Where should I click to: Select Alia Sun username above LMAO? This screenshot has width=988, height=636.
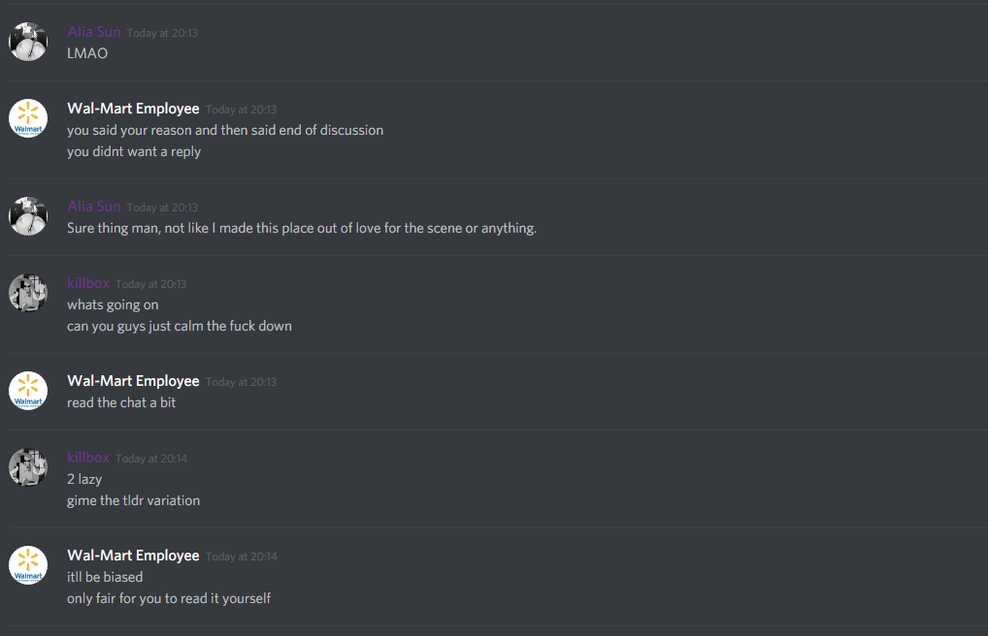click(x=94, y=32)
